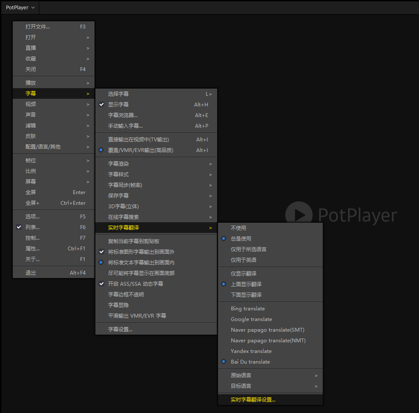
Task: Toggle 开启 ASS/SSA 动态字幕 checkbox
Action: click(156, 284)
